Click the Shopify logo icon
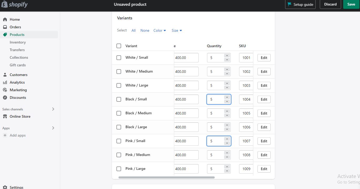The width and height of the screenshot is (360, 189). (x=4, y=4)
